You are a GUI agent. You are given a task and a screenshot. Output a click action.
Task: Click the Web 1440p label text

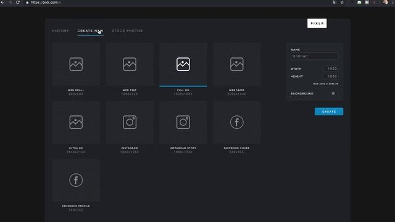(236, 90)
